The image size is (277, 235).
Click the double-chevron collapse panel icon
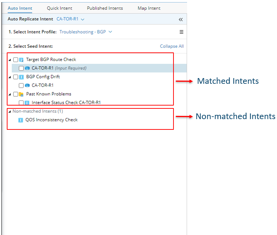click(181, 19)
